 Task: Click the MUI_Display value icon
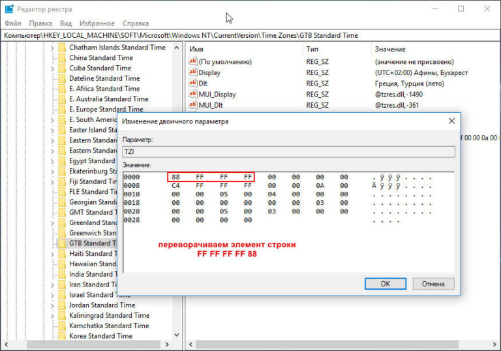(x=193, y=94)
